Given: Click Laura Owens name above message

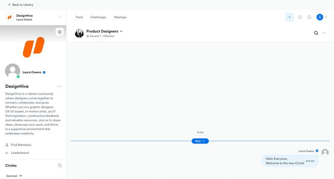Looking at the screenshot, I should 306,151.
